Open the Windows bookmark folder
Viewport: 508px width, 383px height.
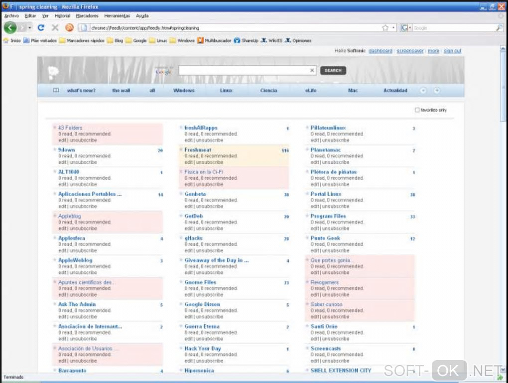(x=182, y=40)
